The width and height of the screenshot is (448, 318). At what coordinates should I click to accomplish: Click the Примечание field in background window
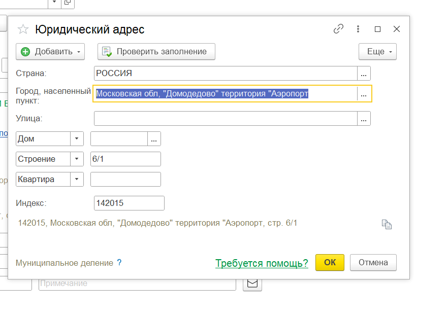point(138,284)
